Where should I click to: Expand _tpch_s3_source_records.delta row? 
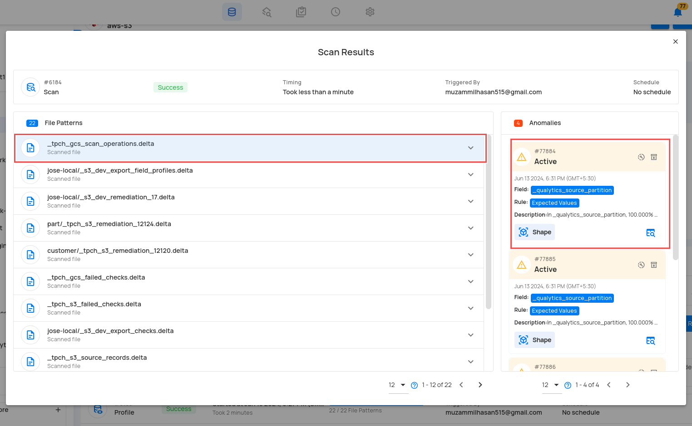(471, 362)
